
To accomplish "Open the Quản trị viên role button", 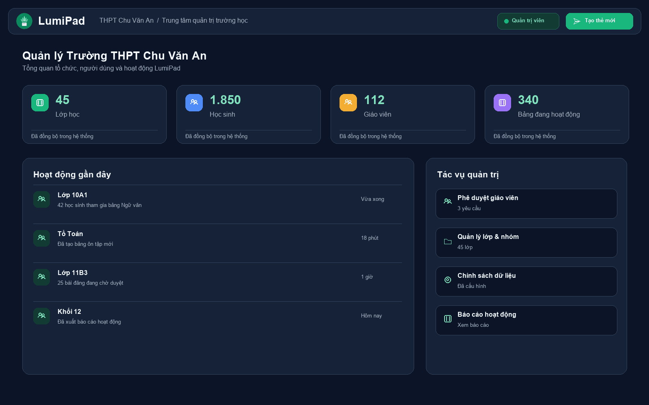I will (528, 21).
